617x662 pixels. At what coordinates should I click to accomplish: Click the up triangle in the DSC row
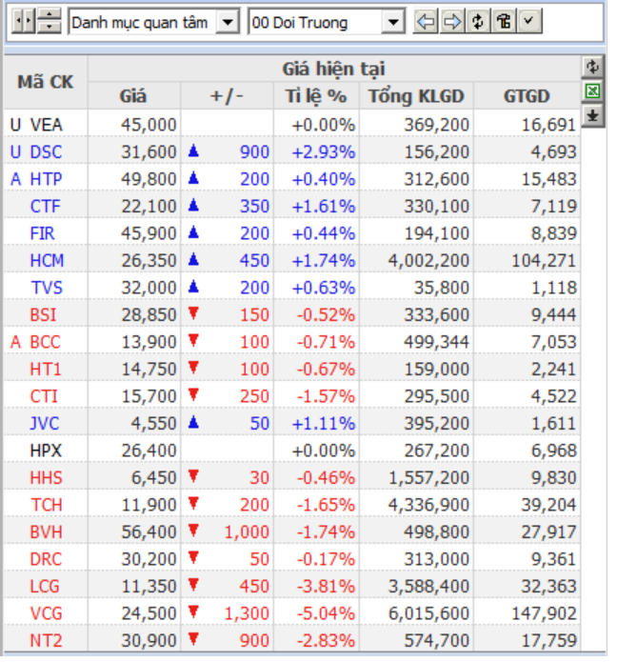pos(193,150)
